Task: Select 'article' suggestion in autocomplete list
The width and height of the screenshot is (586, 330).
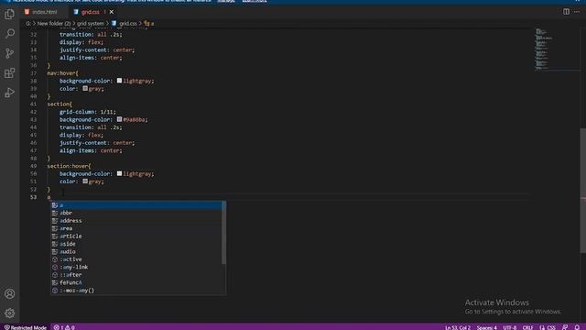Action: tap(136, 236)
